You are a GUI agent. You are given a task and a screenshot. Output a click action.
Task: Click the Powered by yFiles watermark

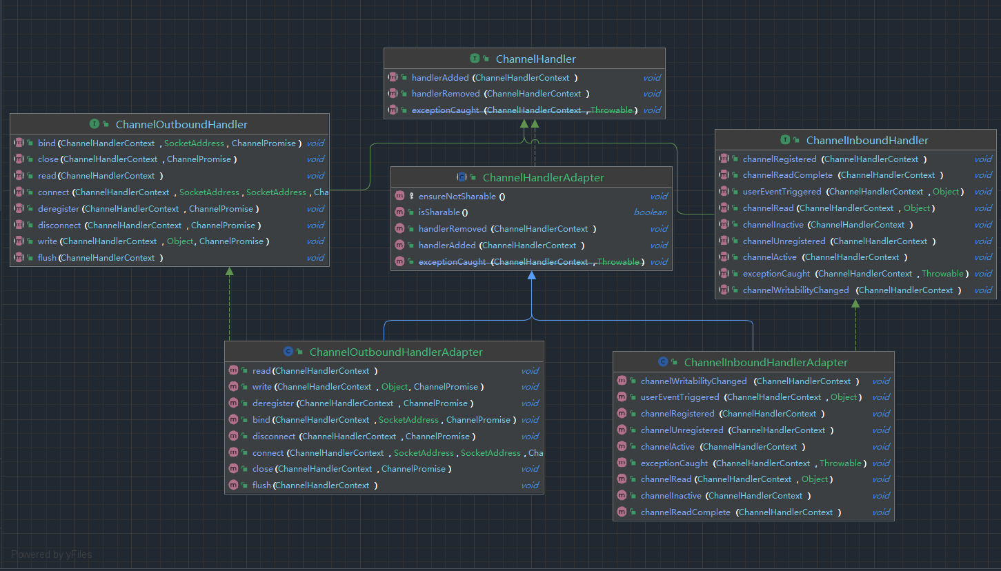point(52,554)
